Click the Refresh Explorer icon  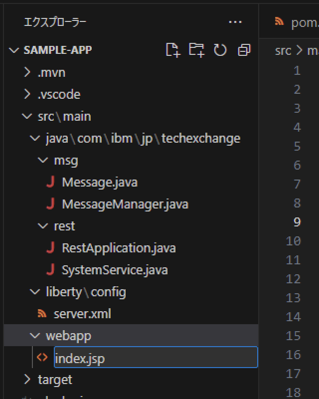tap(220, 49)
